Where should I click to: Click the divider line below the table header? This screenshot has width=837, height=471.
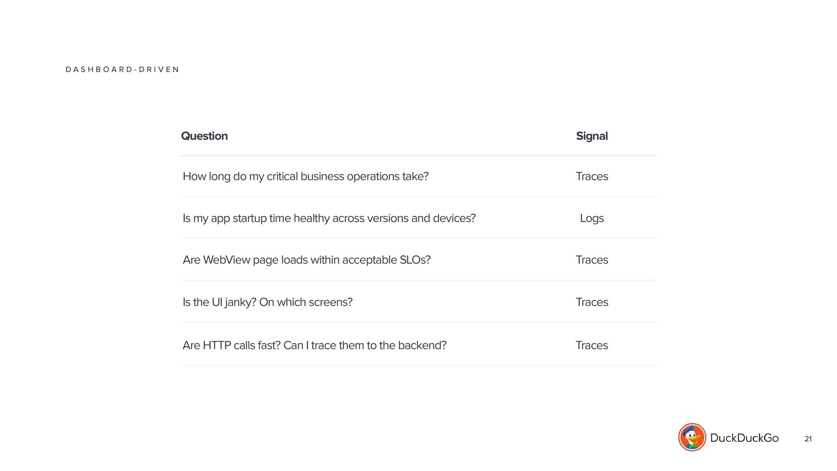[x=418, y=156]
